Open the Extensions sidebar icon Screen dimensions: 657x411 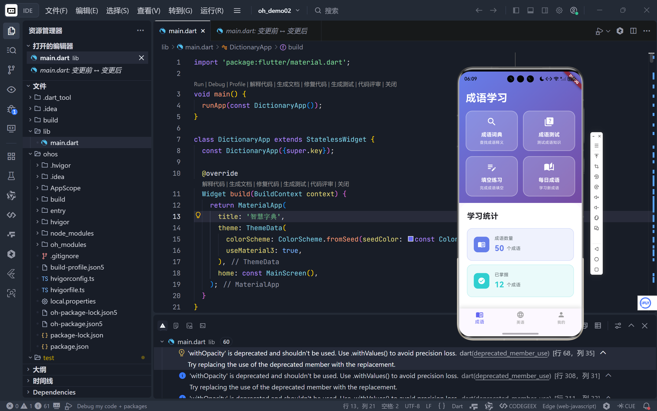tap(11, 156)
